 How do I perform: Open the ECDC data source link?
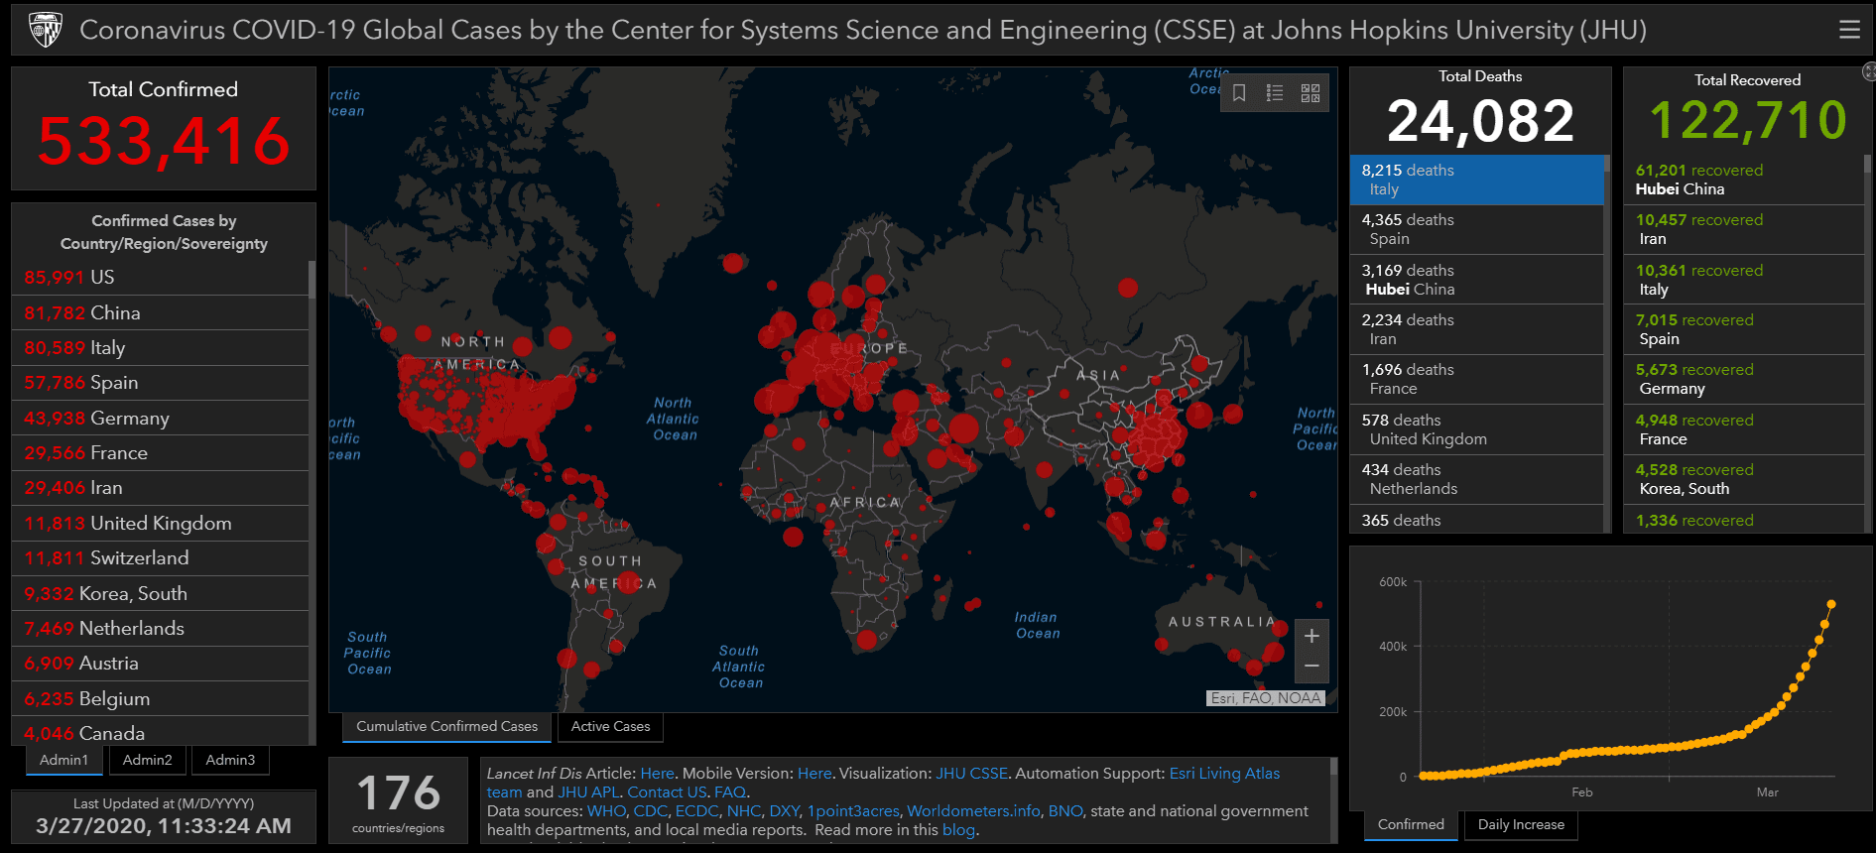coord(696,811)
